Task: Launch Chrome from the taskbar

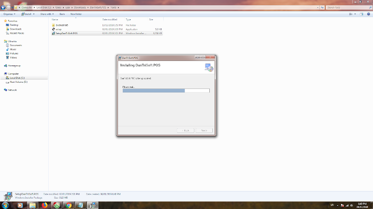Action: pyautogui.click(x=69, y=205)
